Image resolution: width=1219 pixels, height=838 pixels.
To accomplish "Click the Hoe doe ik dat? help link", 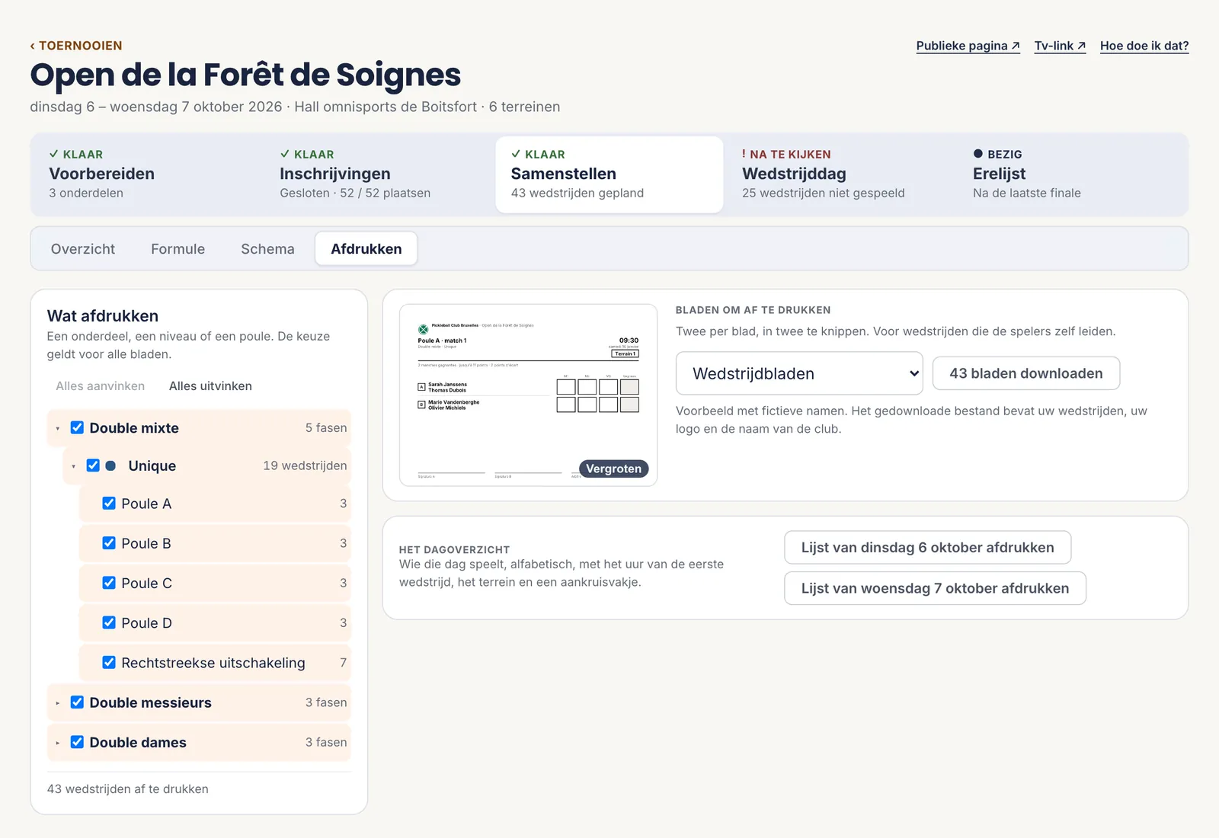I will click(1144, 46).
